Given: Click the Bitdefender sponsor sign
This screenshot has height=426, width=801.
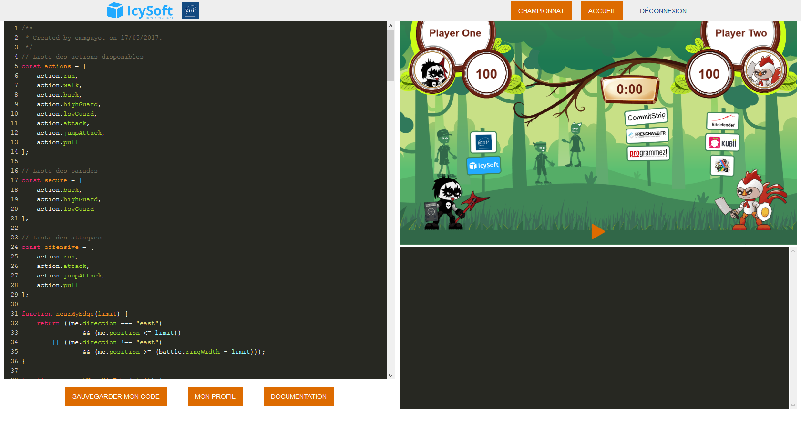Looking at the screenshot, I should pyautogui.click(x=723, y=121).
